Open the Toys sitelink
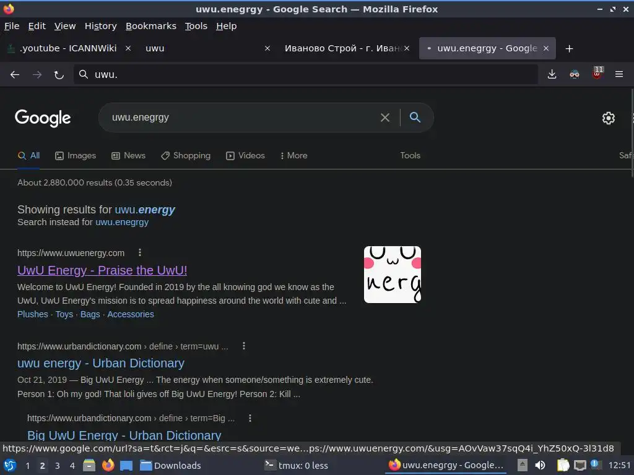 pyautogui.click(x=64, y=314)
